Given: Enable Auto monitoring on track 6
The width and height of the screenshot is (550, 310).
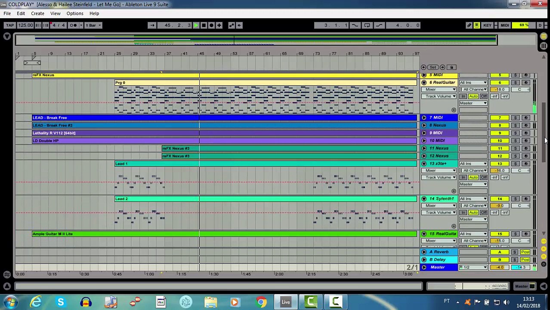Looking at the screenshot, I should [x=473, y=96].
